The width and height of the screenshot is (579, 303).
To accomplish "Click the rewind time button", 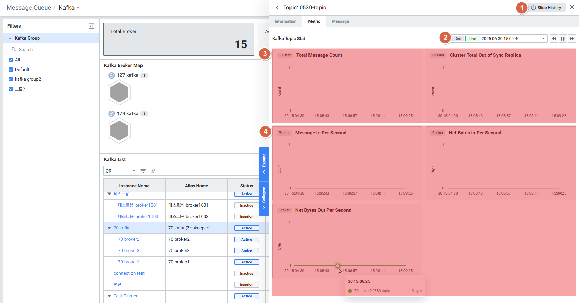I will 553,39.
